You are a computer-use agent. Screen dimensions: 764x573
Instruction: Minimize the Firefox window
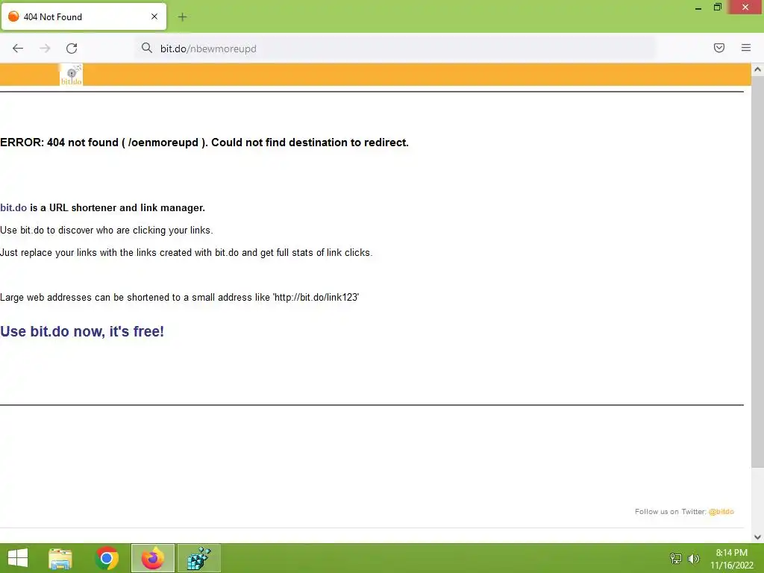[x=698, y=7]
